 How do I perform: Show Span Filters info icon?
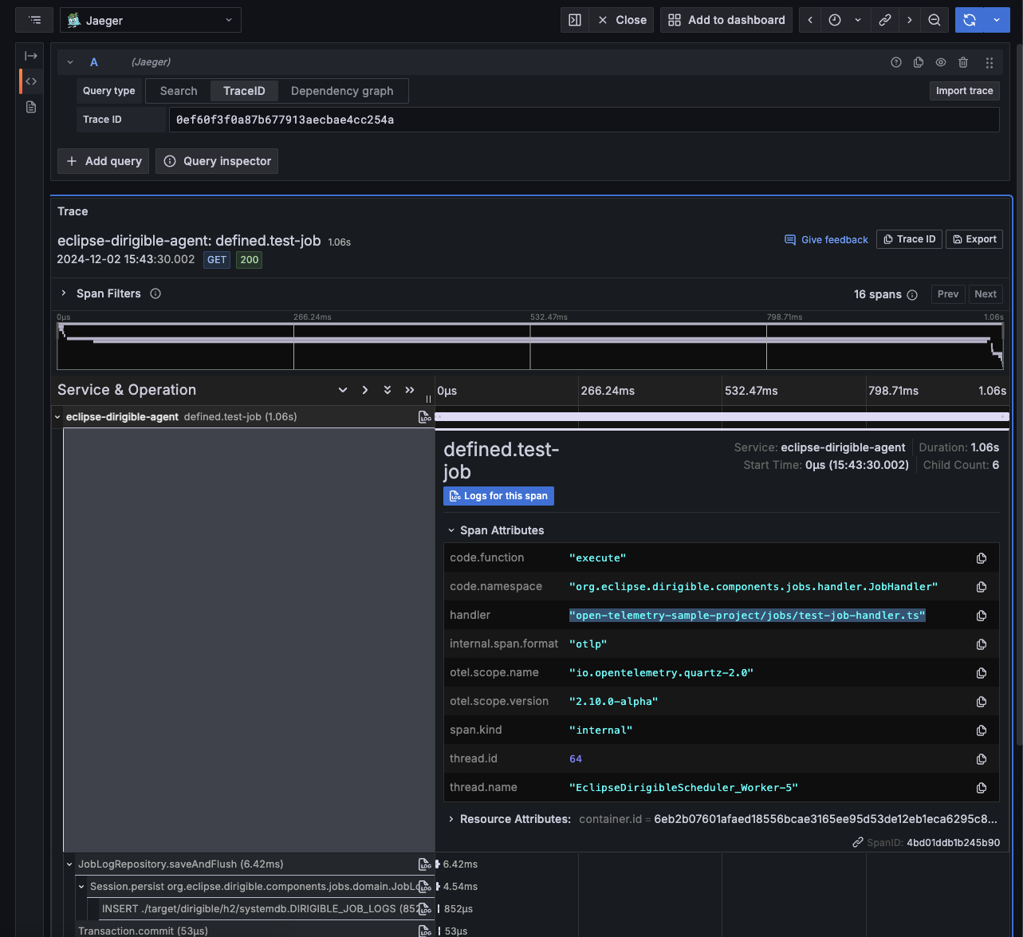[155, 293]
